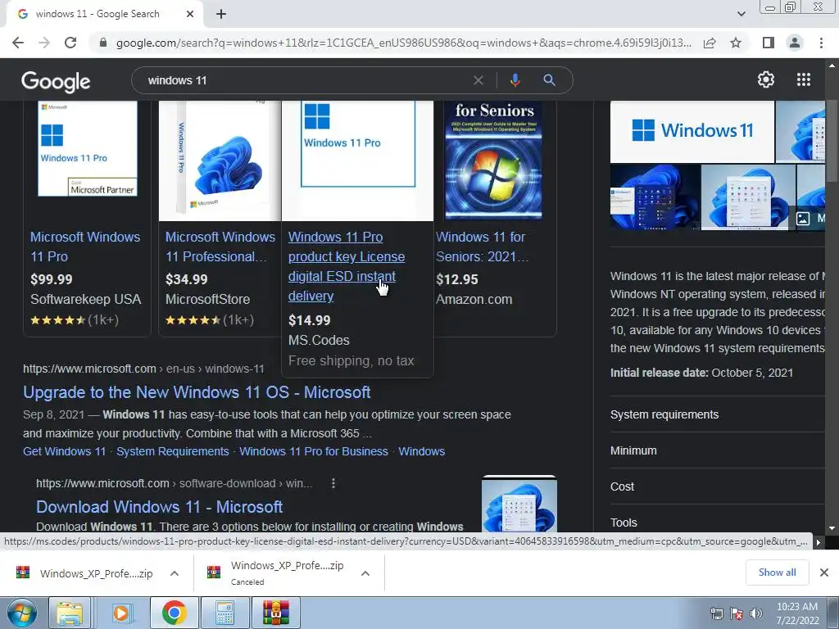
Task: Submit the search with the magnifier icon
Action: [x=549, y=80]
